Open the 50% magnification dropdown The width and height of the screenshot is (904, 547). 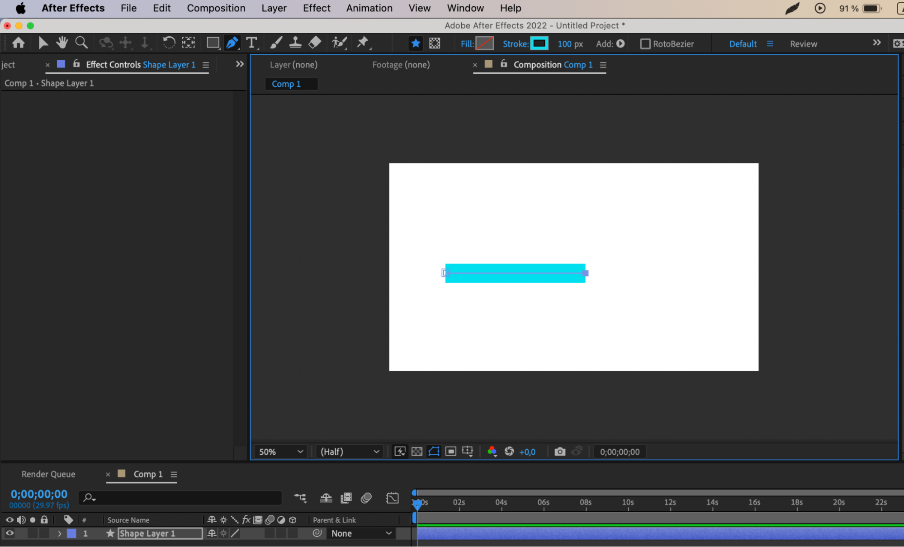click(x=280, y=452)
